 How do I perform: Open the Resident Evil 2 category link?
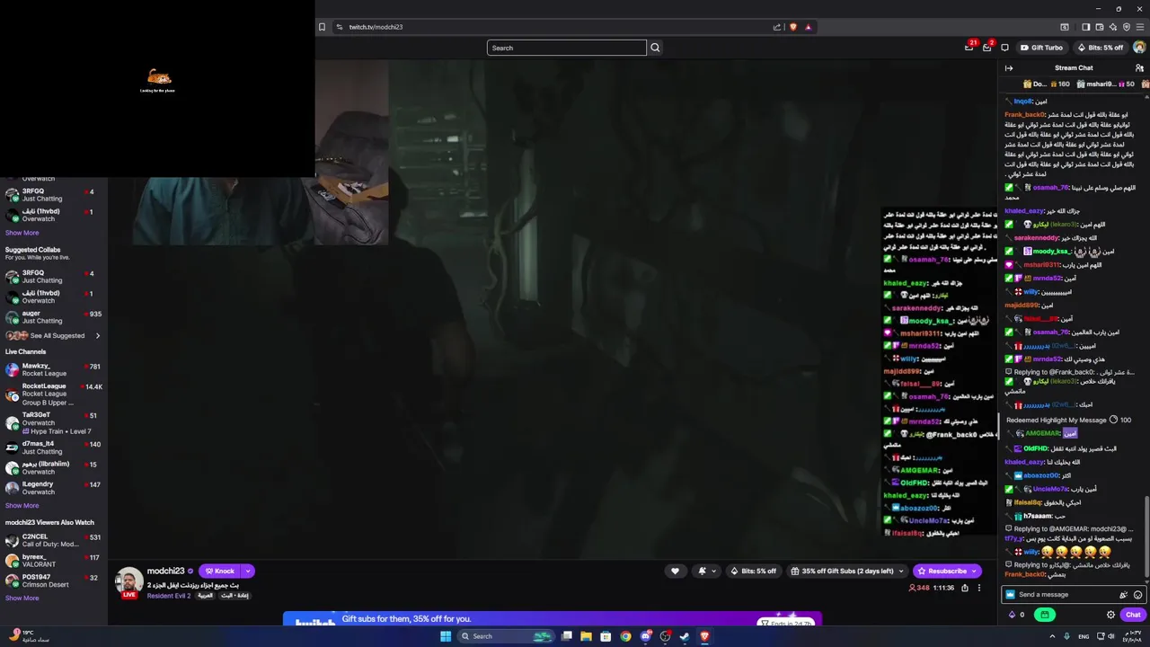click(x=169, y=596)
